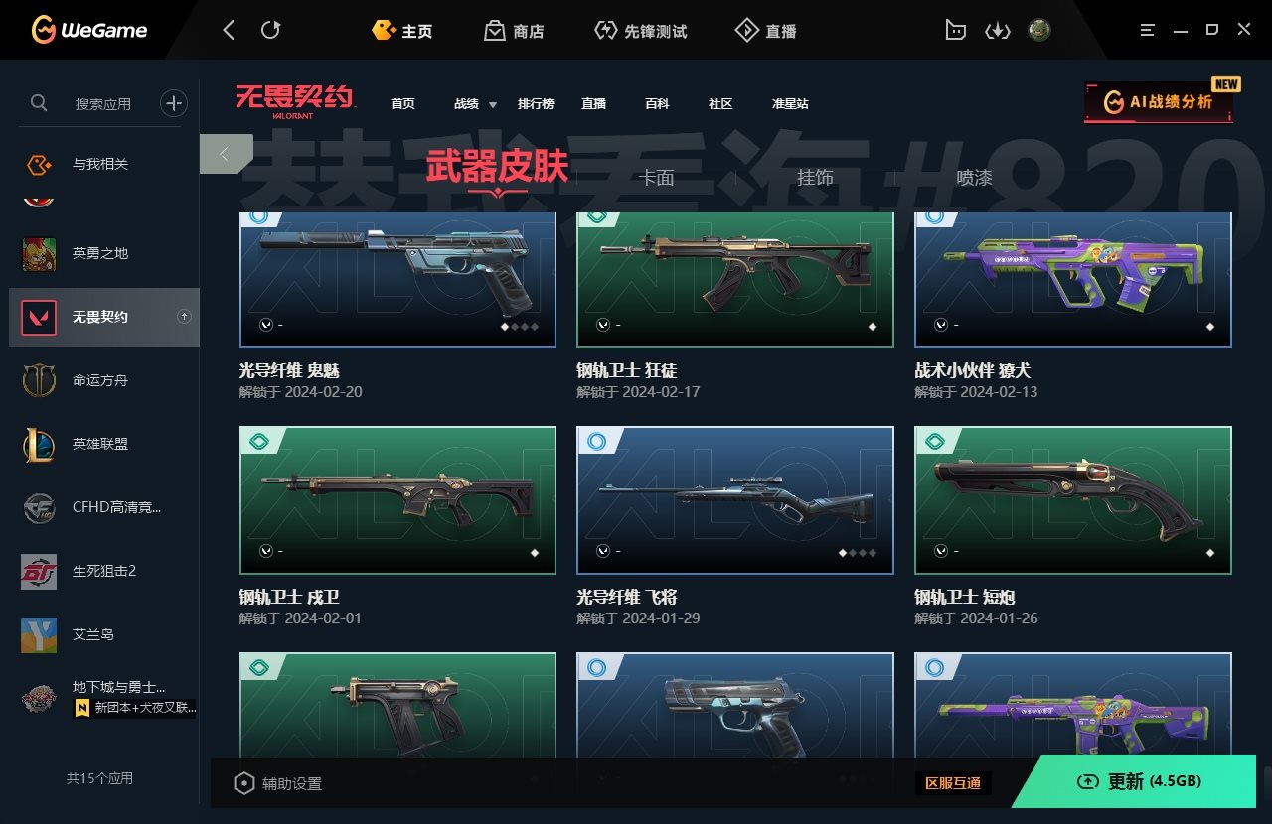Add an application with the plus icon

point(174,103)
